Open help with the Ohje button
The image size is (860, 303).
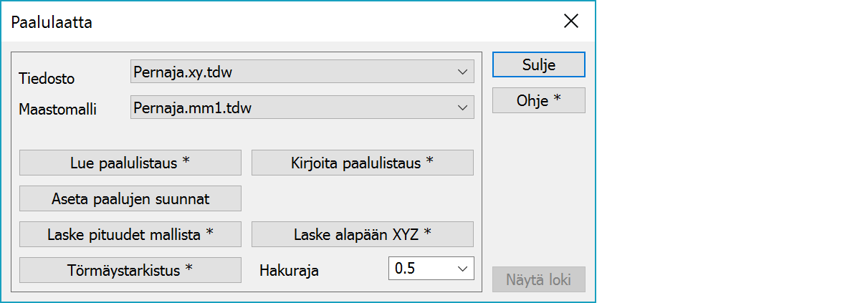pos(538,101)
